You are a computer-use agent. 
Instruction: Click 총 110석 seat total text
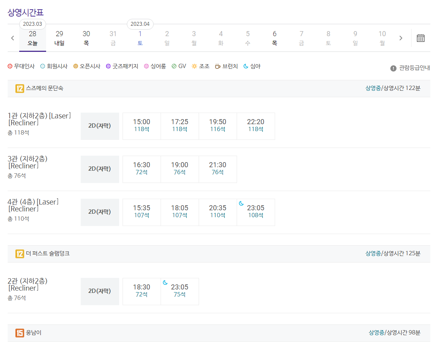18,219
